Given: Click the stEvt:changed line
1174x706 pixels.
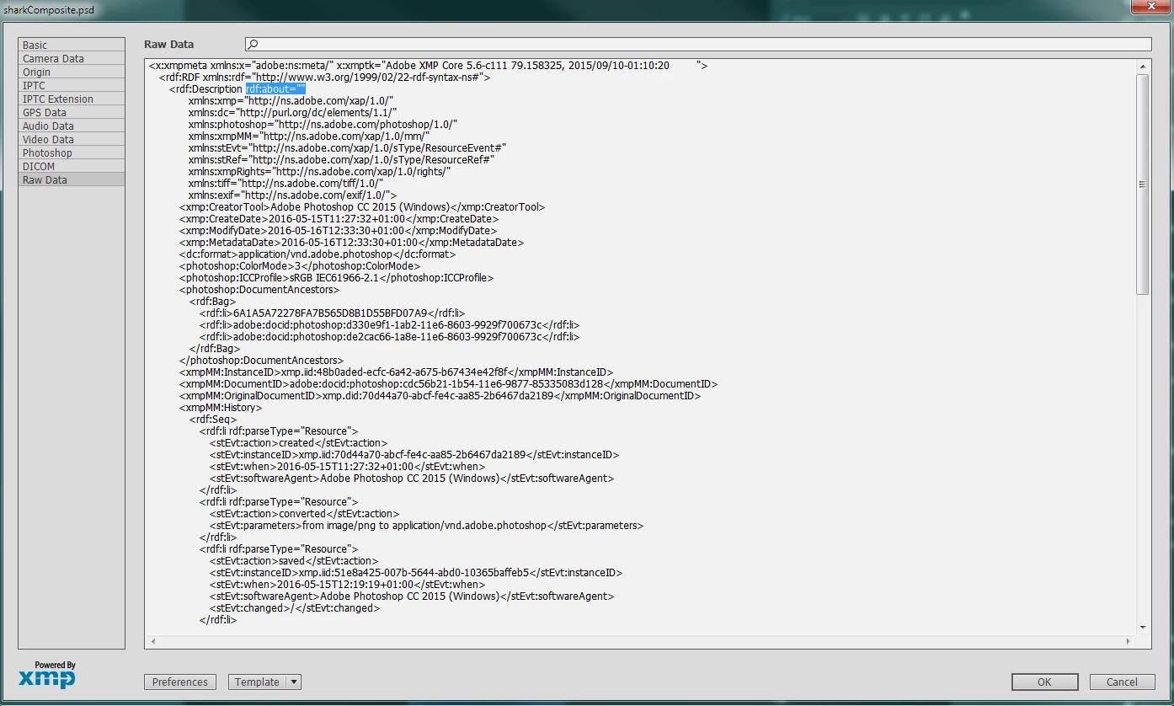Looking at the screenshot, I should [x=295, y=607].
